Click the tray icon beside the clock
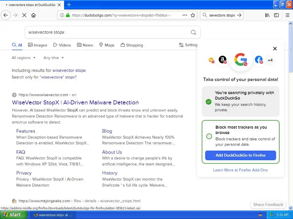The height and width of the screenshot is (219, 293). (272, 215)
